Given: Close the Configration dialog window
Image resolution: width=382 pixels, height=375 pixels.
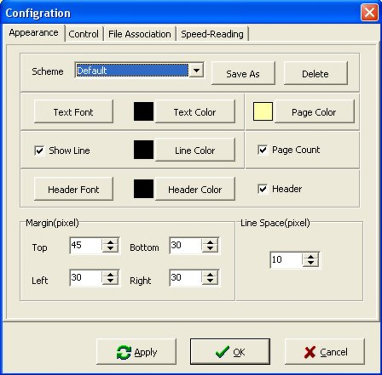Looking at the screenshot, I should pyautogui.click(x=369, y=12).
